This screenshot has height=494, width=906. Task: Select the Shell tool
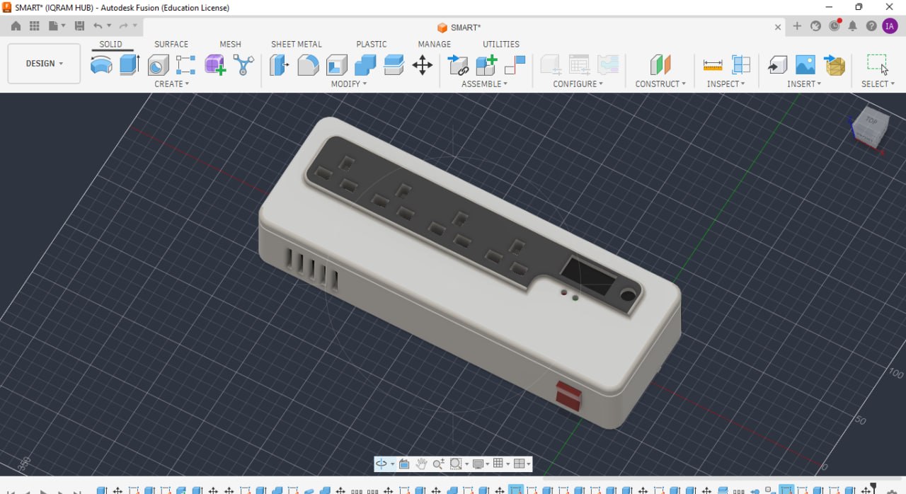pyautogui.click(x=337, y=65)
